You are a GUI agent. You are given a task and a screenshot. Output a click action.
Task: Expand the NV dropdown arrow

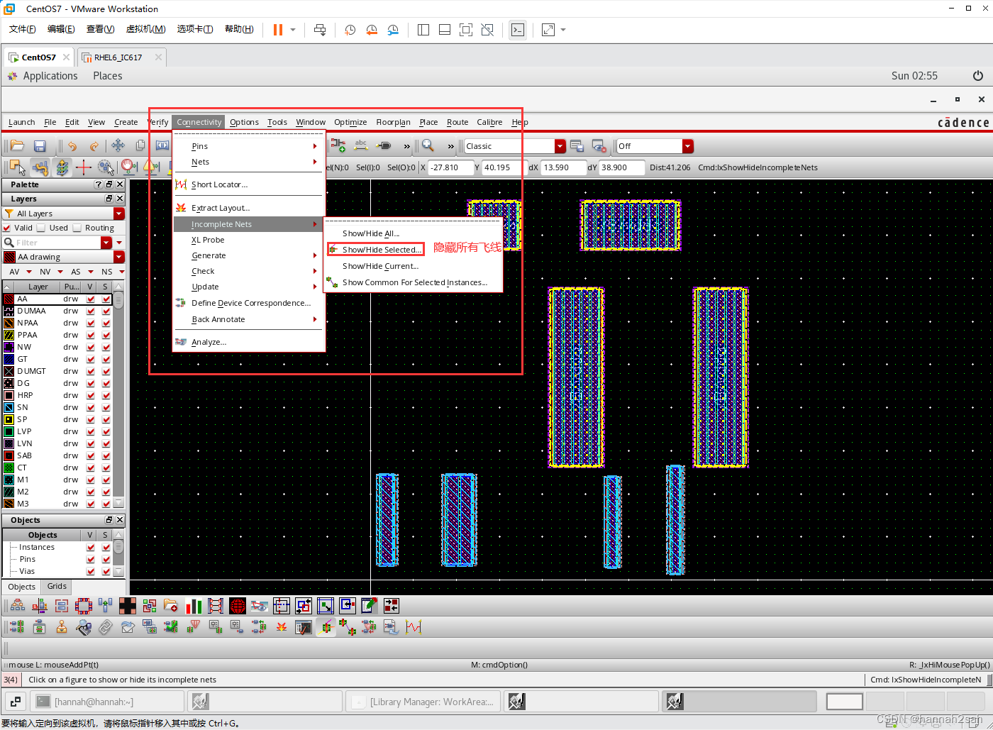tap(60, 272)
